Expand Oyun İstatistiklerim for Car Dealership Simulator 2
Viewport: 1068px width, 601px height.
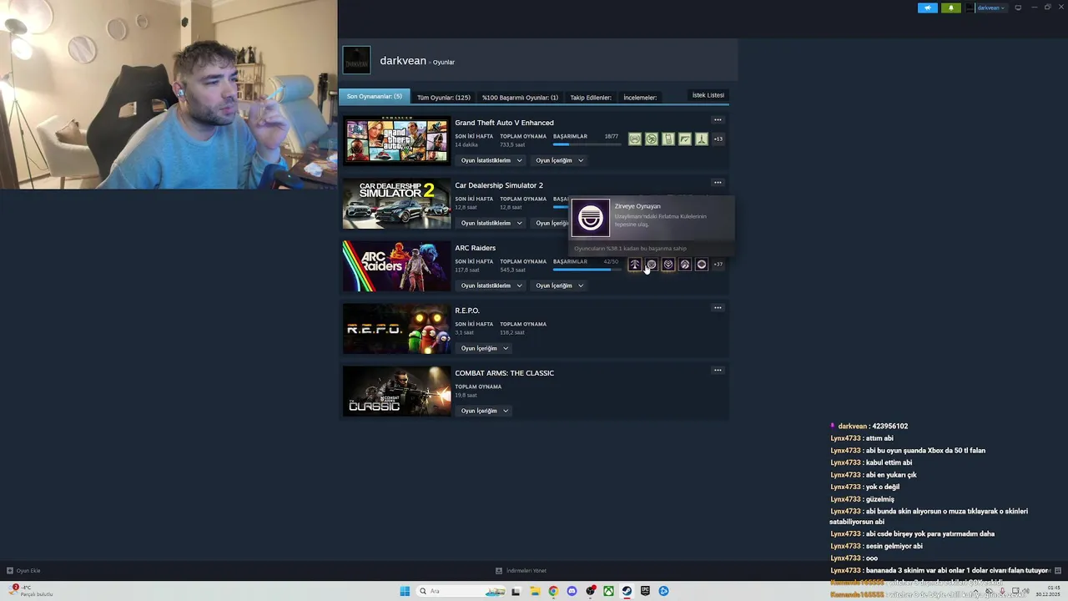491,223
